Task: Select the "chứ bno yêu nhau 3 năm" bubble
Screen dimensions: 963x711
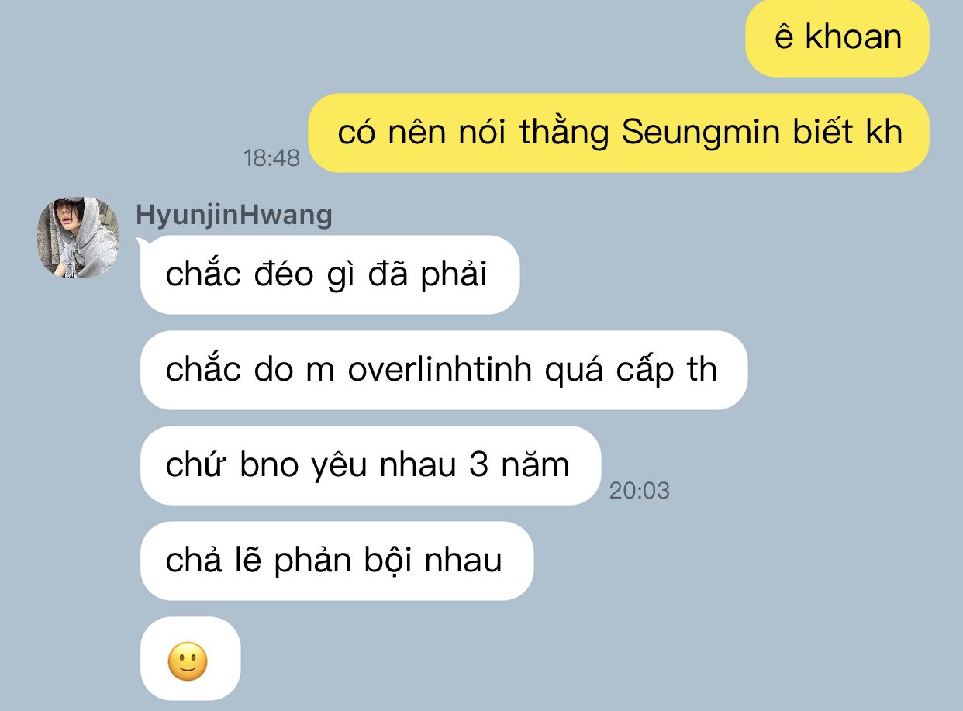Action: (x=371, y=465)
